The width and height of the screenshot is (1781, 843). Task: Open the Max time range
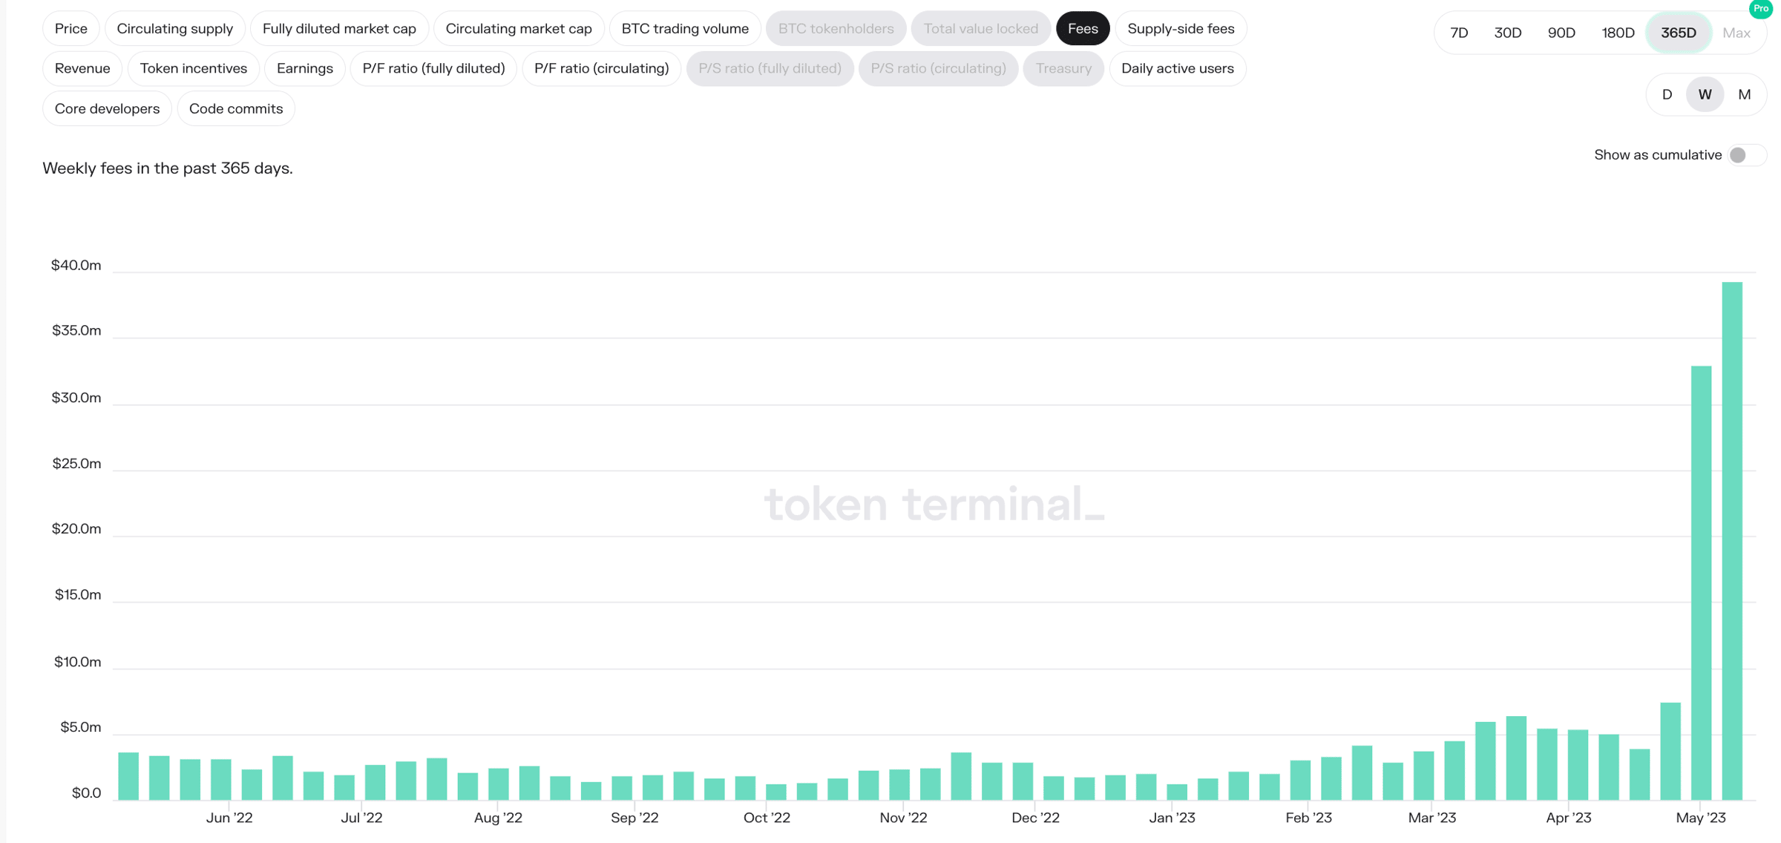[x=1736, y=33]
